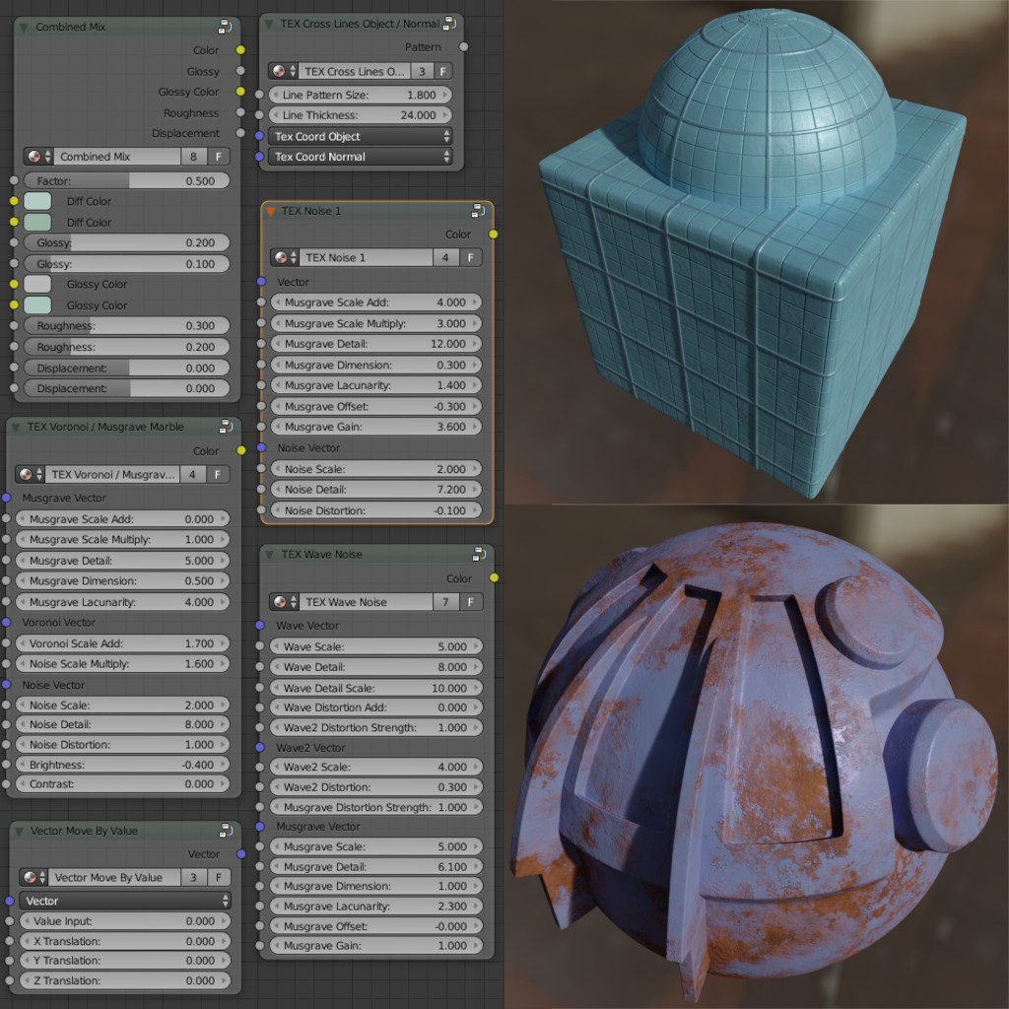The image size is (1009, 1009).
Task: Collapse the Combined Mix node
Action: [x=23, y=27]
